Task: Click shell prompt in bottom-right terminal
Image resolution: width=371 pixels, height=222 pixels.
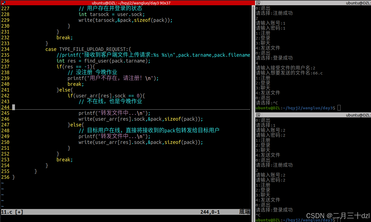Action: pos(295,220)
